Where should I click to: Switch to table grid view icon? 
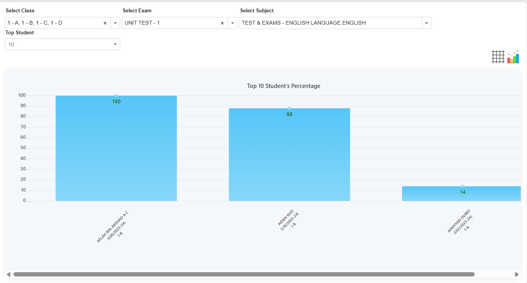point(498,57)
